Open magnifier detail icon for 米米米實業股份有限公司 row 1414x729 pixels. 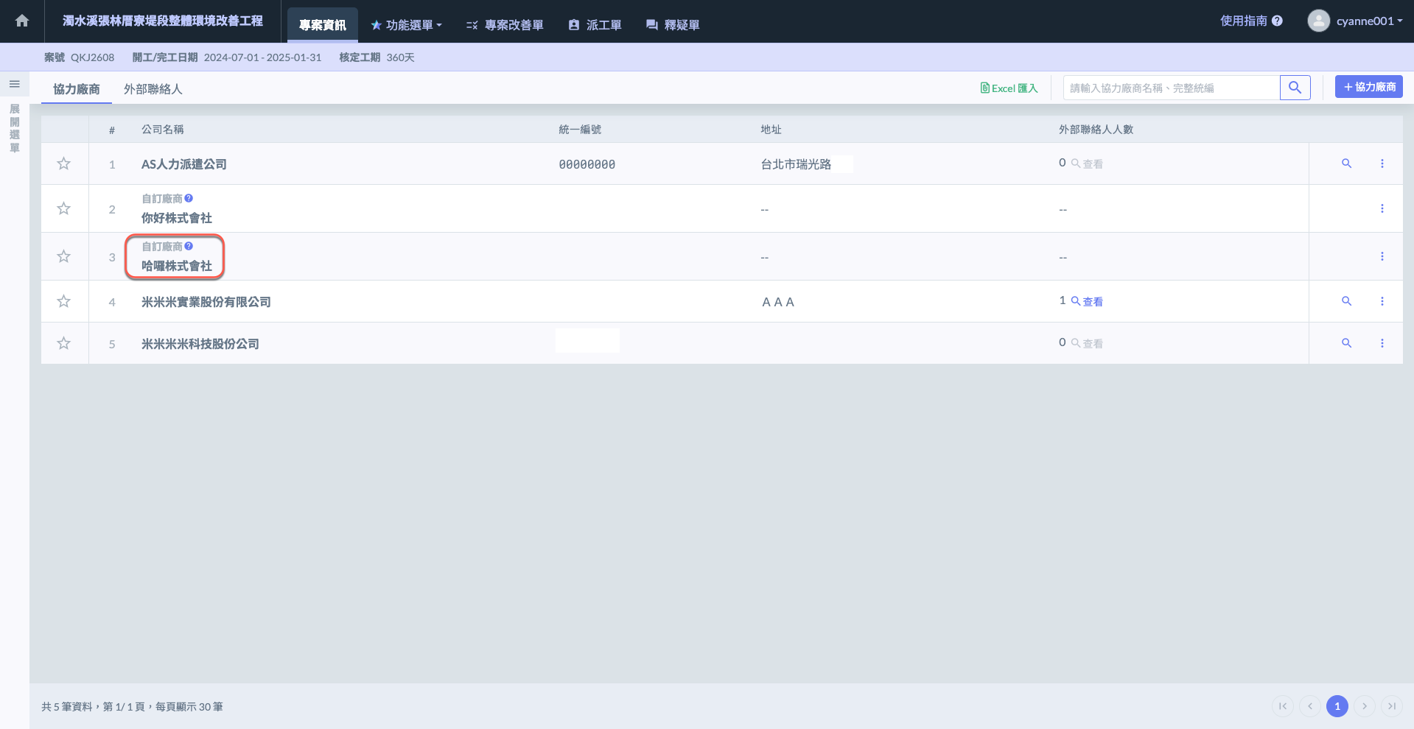coord(1346,301)
